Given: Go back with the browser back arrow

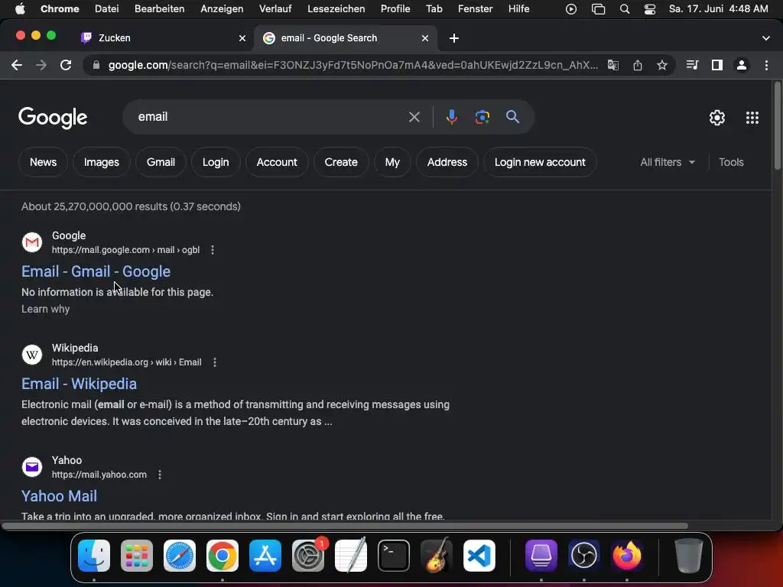Looking at the screenshot, I should (17, 65).
